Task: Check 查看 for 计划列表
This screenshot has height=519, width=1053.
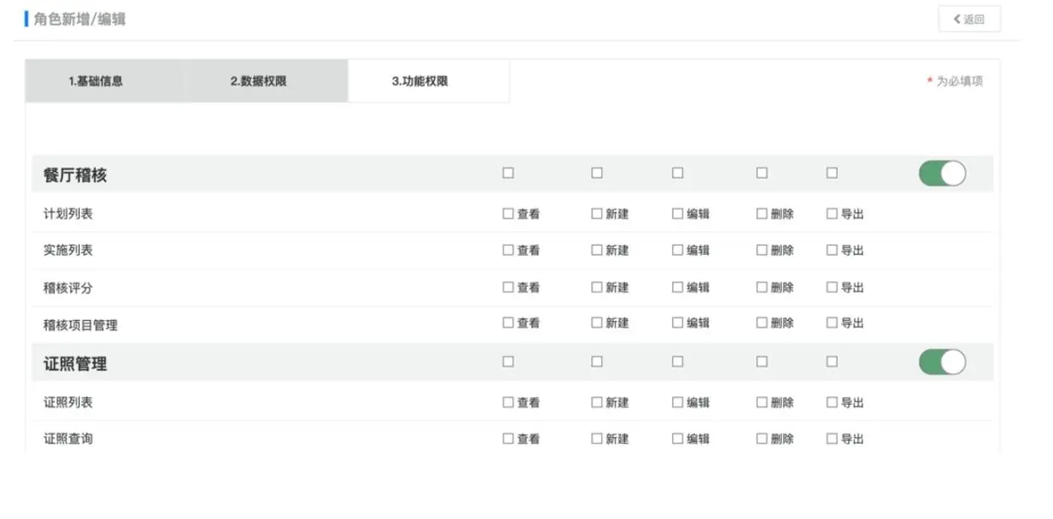Action: (508, 214)
